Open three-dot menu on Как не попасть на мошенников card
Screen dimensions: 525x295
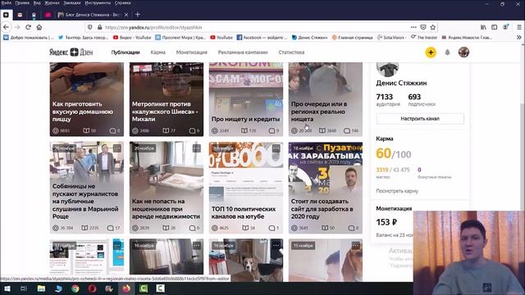196,148
